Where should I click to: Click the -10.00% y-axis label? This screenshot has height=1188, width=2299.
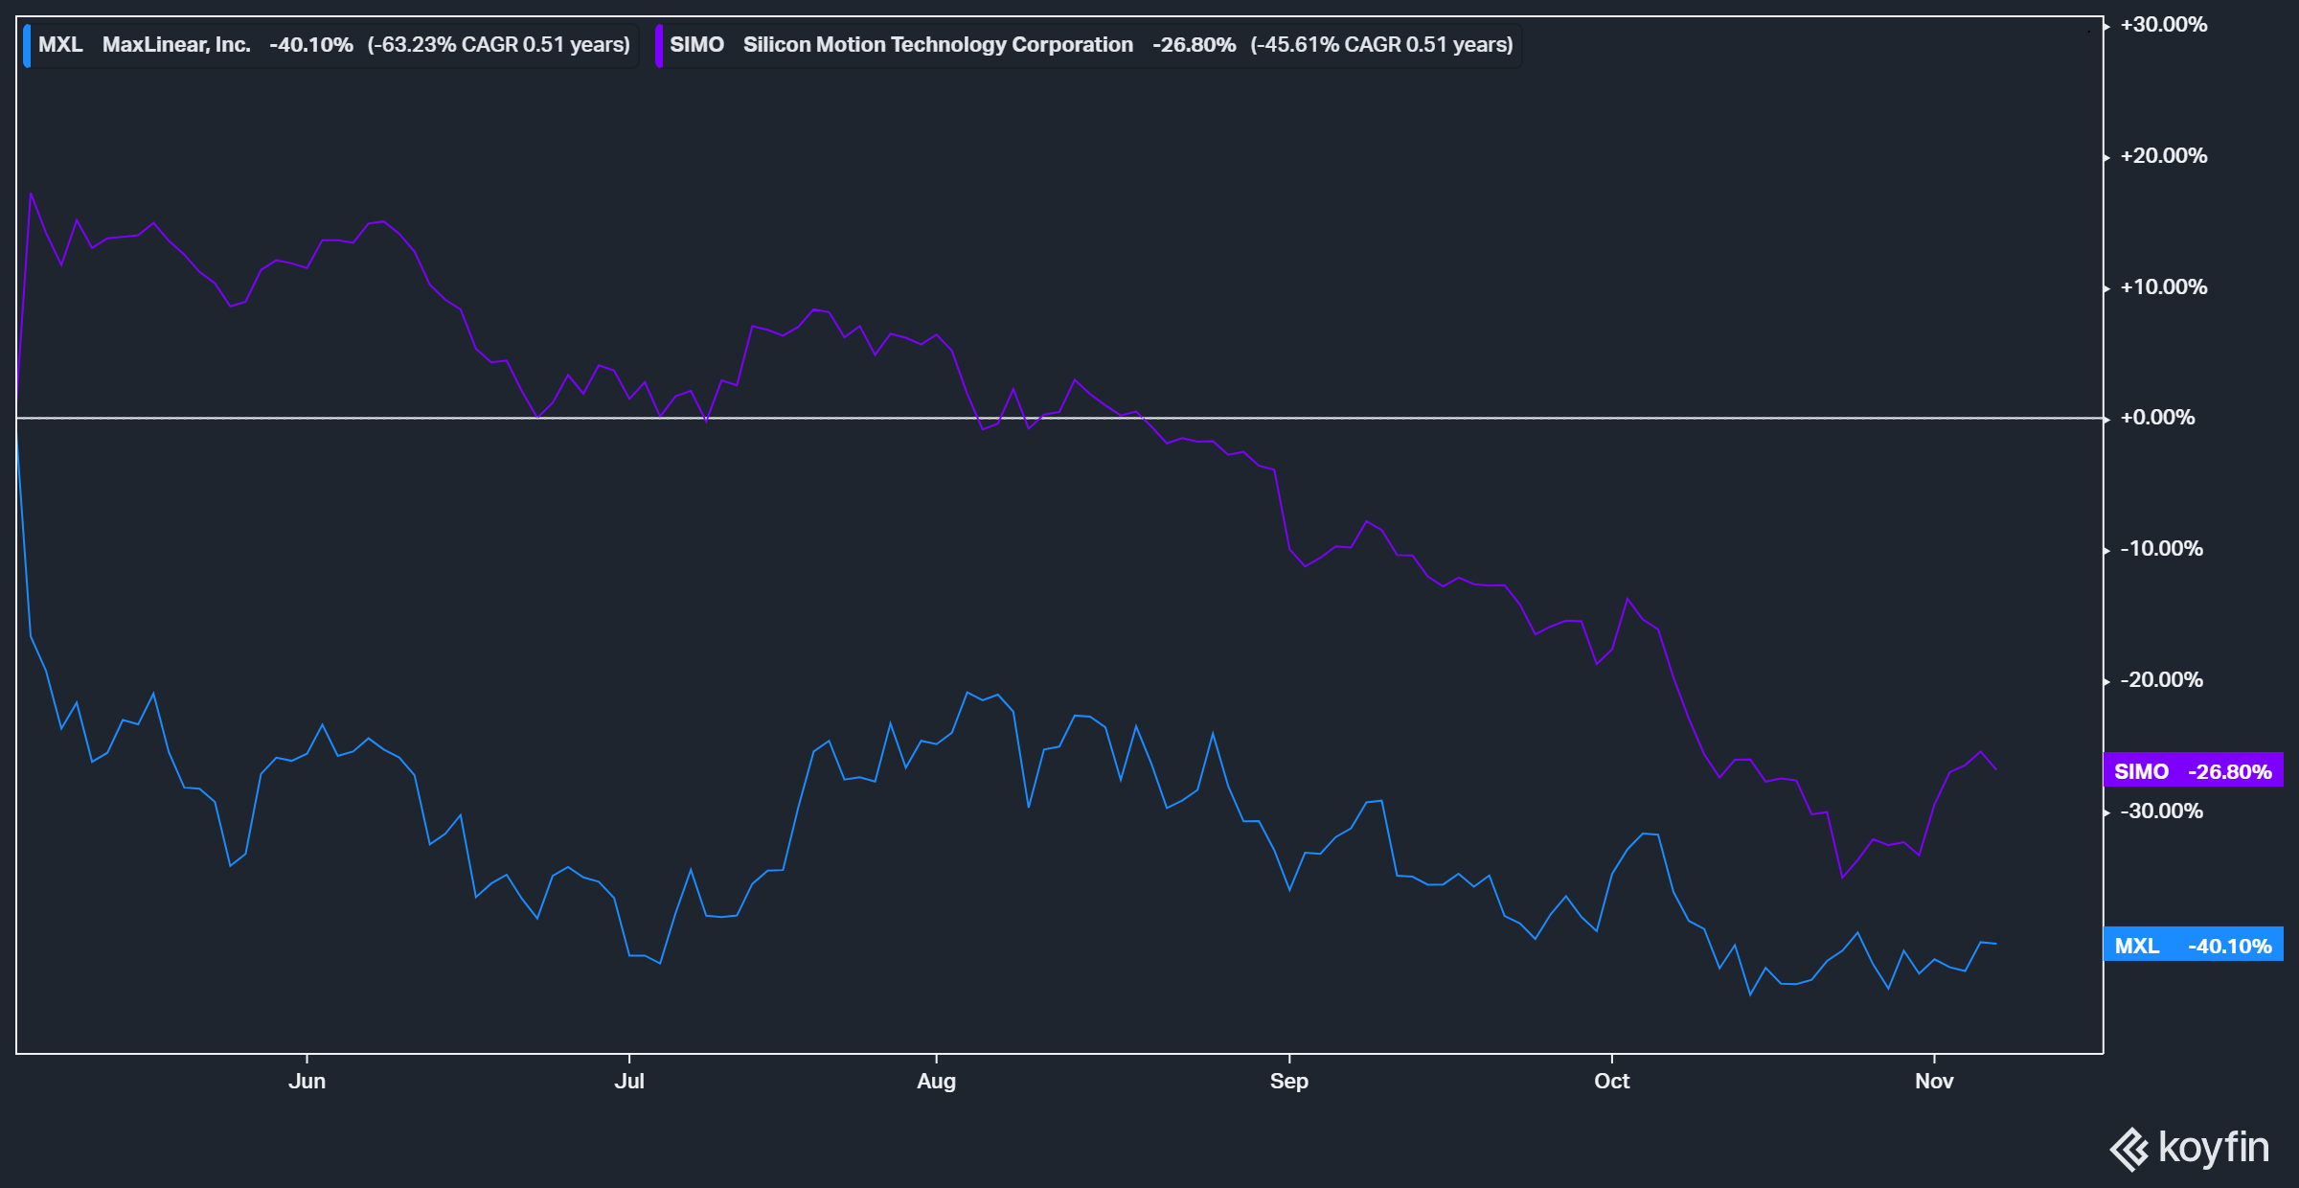tap(2162, 549)
